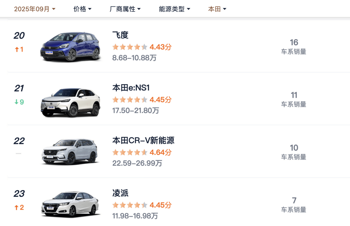The width and height of the screenshot is (350, 226).
Task: Open the 飞度 model page
Action: 119,35
